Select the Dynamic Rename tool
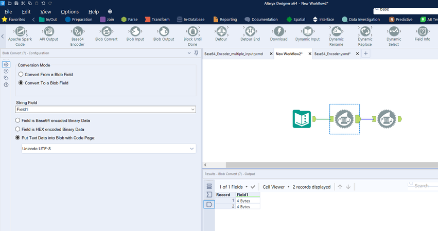The image size is (438, 231). pyautogui.click(x=336, y=36)
